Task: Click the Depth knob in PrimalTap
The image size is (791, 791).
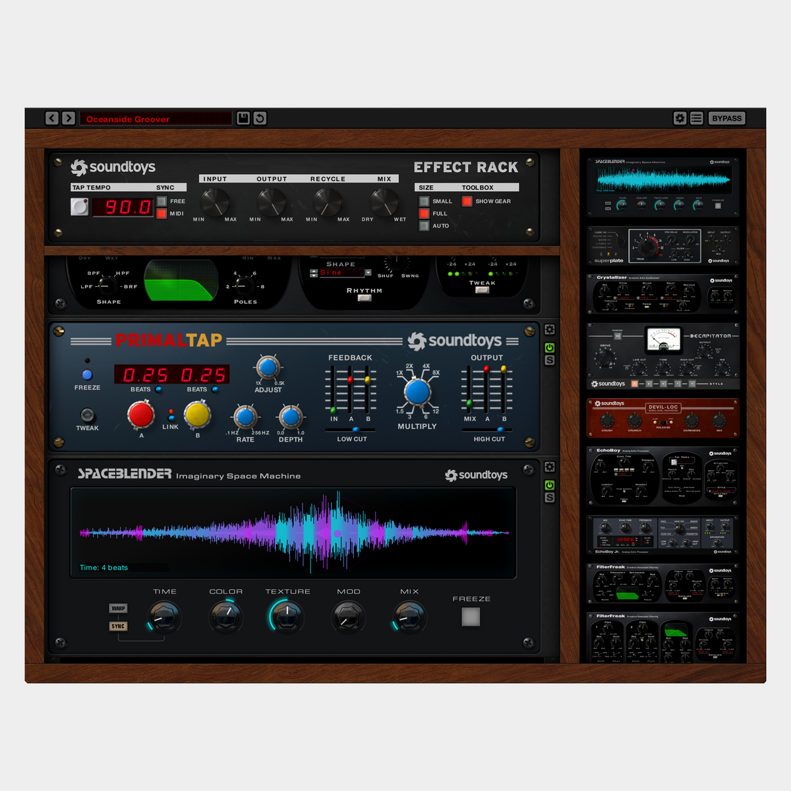Action: (x=290, y=417)
